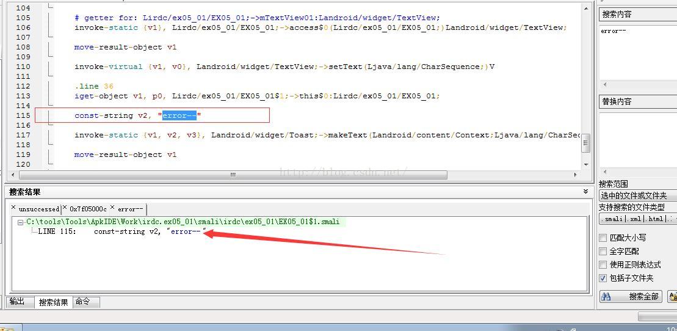Click the editor's horizontal scroll-left arrow
677x331 pixels.
point(13,175)
